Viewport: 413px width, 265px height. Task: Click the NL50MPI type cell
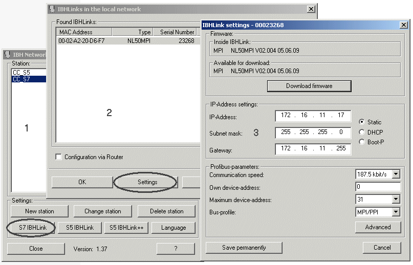[x=139, y=41]
